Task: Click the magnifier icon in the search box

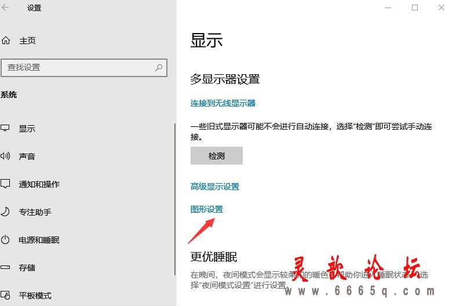Action: click(x=159, y=68)
